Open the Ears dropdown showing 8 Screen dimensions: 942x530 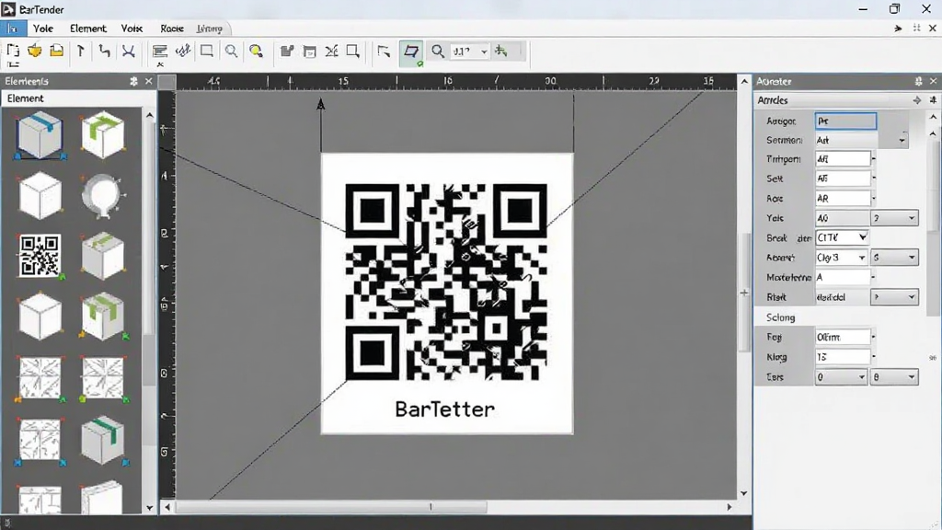894,376
